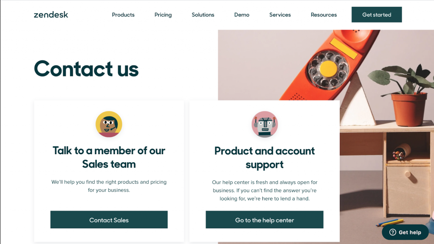Select Services in the navigation bar
Viewport: 434px width, 244px height.
pyautogui.click(x=280, y=15)
